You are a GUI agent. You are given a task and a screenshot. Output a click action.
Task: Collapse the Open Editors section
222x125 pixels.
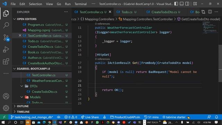pos(42,19)
